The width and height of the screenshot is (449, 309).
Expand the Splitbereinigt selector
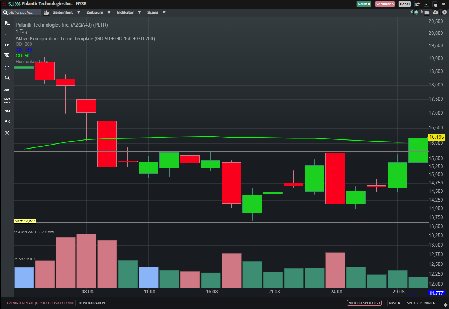pyautogui.click(x=421, y=303)
